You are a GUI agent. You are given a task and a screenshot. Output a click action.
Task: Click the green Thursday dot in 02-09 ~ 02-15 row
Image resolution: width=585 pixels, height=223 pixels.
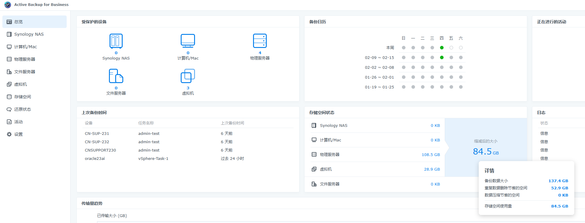click(442, 57)
